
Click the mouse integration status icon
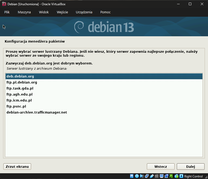pyautogui.click(x=177, y=176)
